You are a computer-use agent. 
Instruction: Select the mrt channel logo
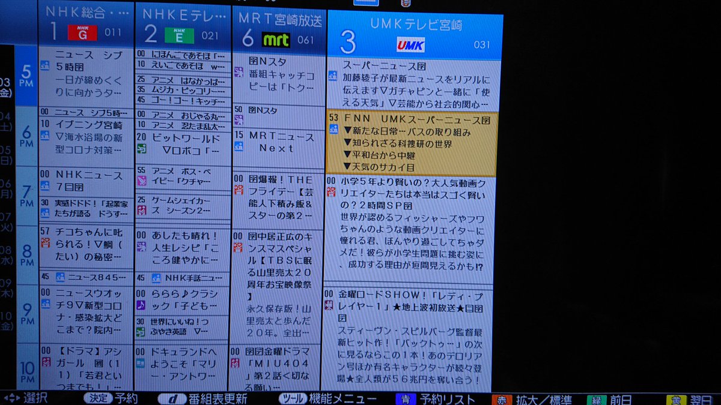(x=276, y=40)
